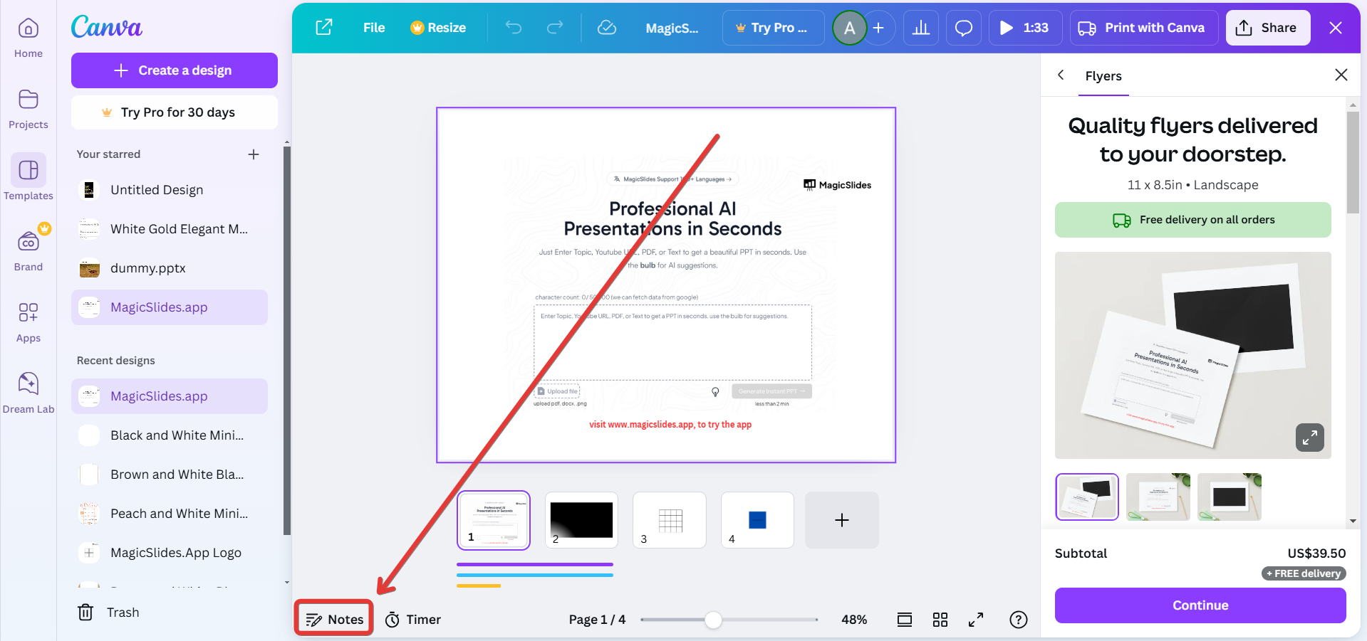Click Print with Canva

click(x=1144, y=28)
